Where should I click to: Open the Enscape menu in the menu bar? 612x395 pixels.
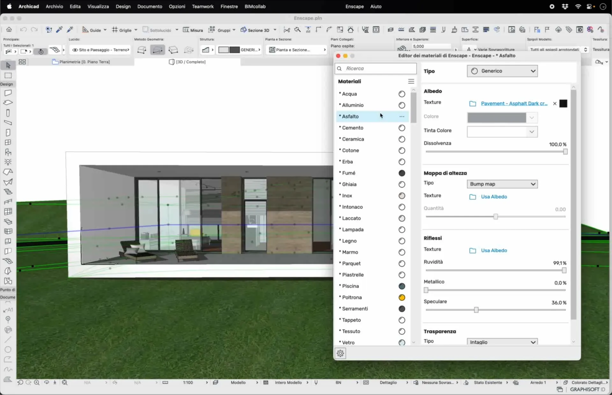(354, 6)
